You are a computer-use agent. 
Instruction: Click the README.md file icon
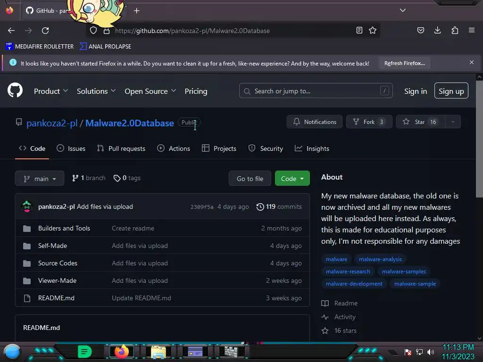click(x=27, y=298)
